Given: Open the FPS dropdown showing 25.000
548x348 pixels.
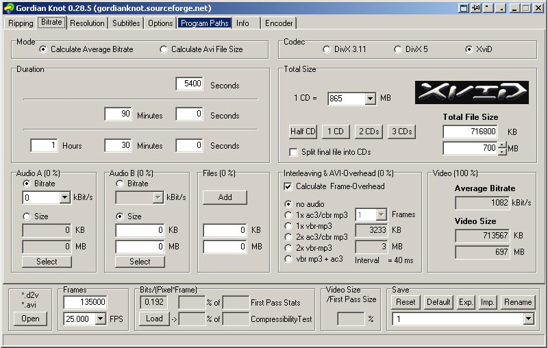Looking at the screenshot, I should (x=100, y=319).
